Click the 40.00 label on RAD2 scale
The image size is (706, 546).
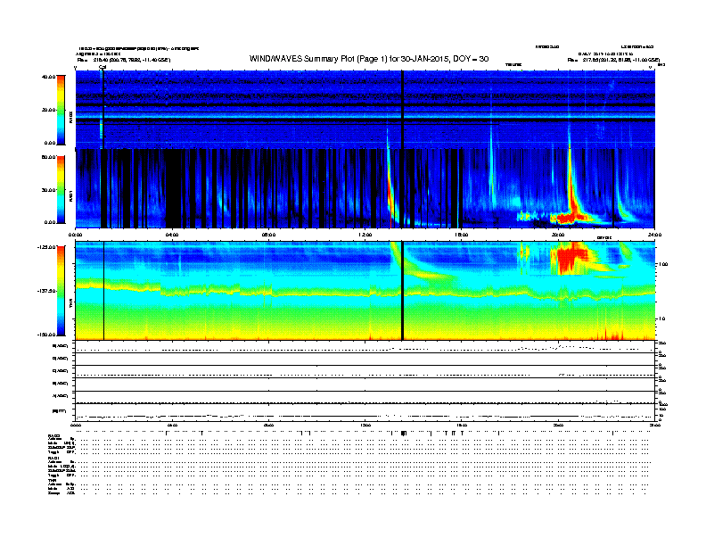pos(48,77)
